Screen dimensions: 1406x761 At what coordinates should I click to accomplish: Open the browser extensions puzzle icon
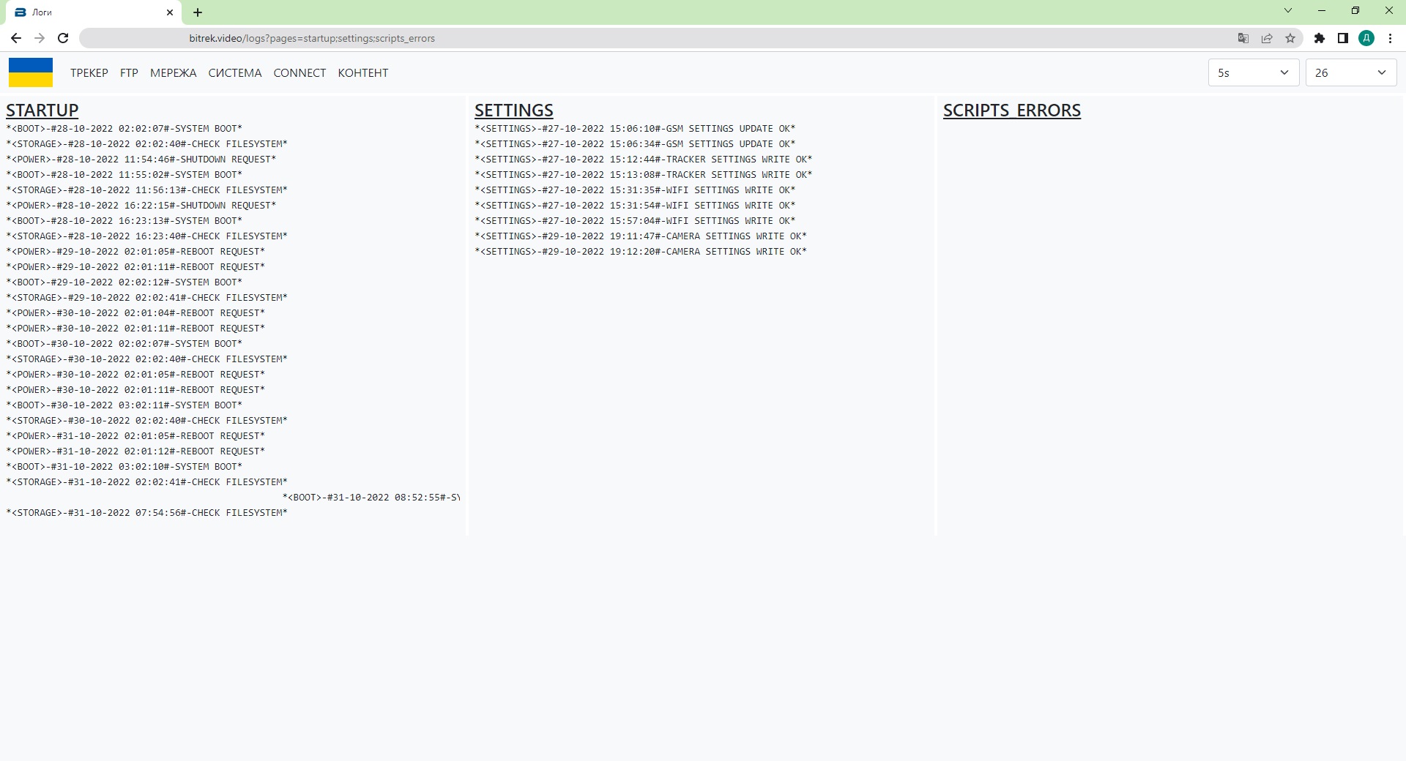coord(1320,38)
